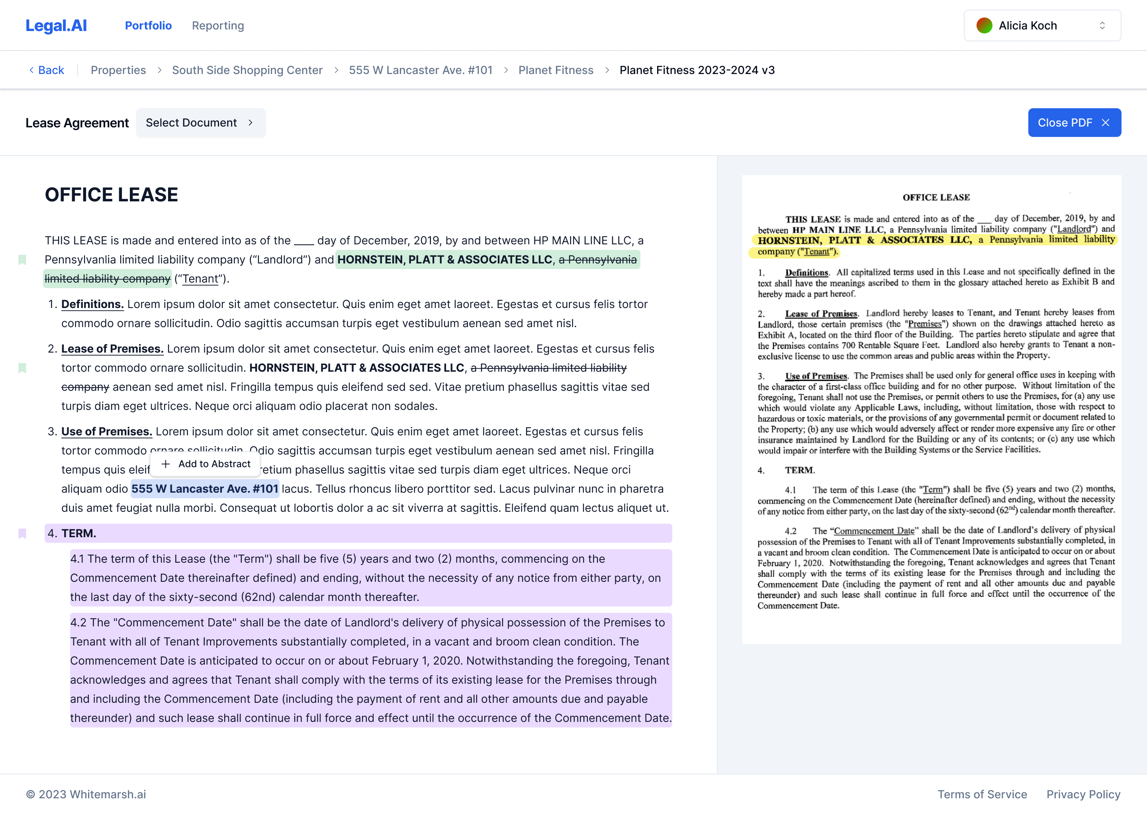Screen dimensions: 1147x815
Task: Click the X icon on Close PDF
Action: tap(1105, 123)
